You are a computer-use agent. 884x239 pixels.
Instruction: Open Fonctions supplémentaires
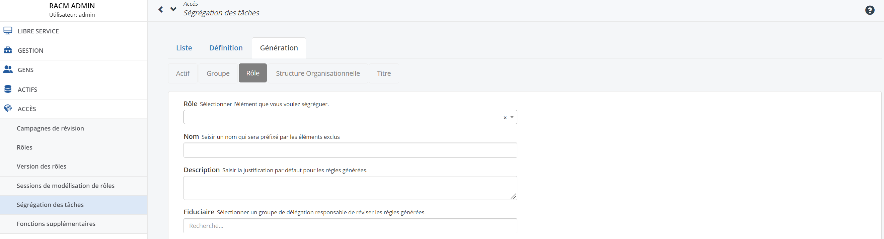(74, 224)
